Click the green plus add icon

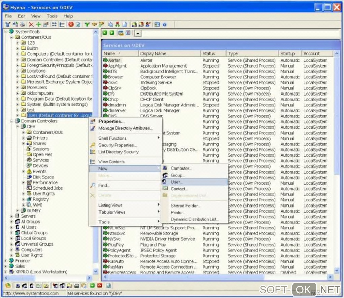38,24
